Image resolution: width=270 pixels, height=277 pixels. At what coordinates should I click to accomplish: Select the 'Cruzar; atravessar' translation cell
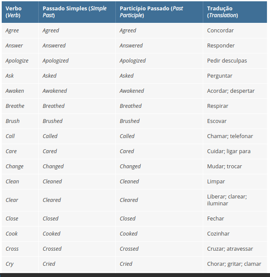230,249
